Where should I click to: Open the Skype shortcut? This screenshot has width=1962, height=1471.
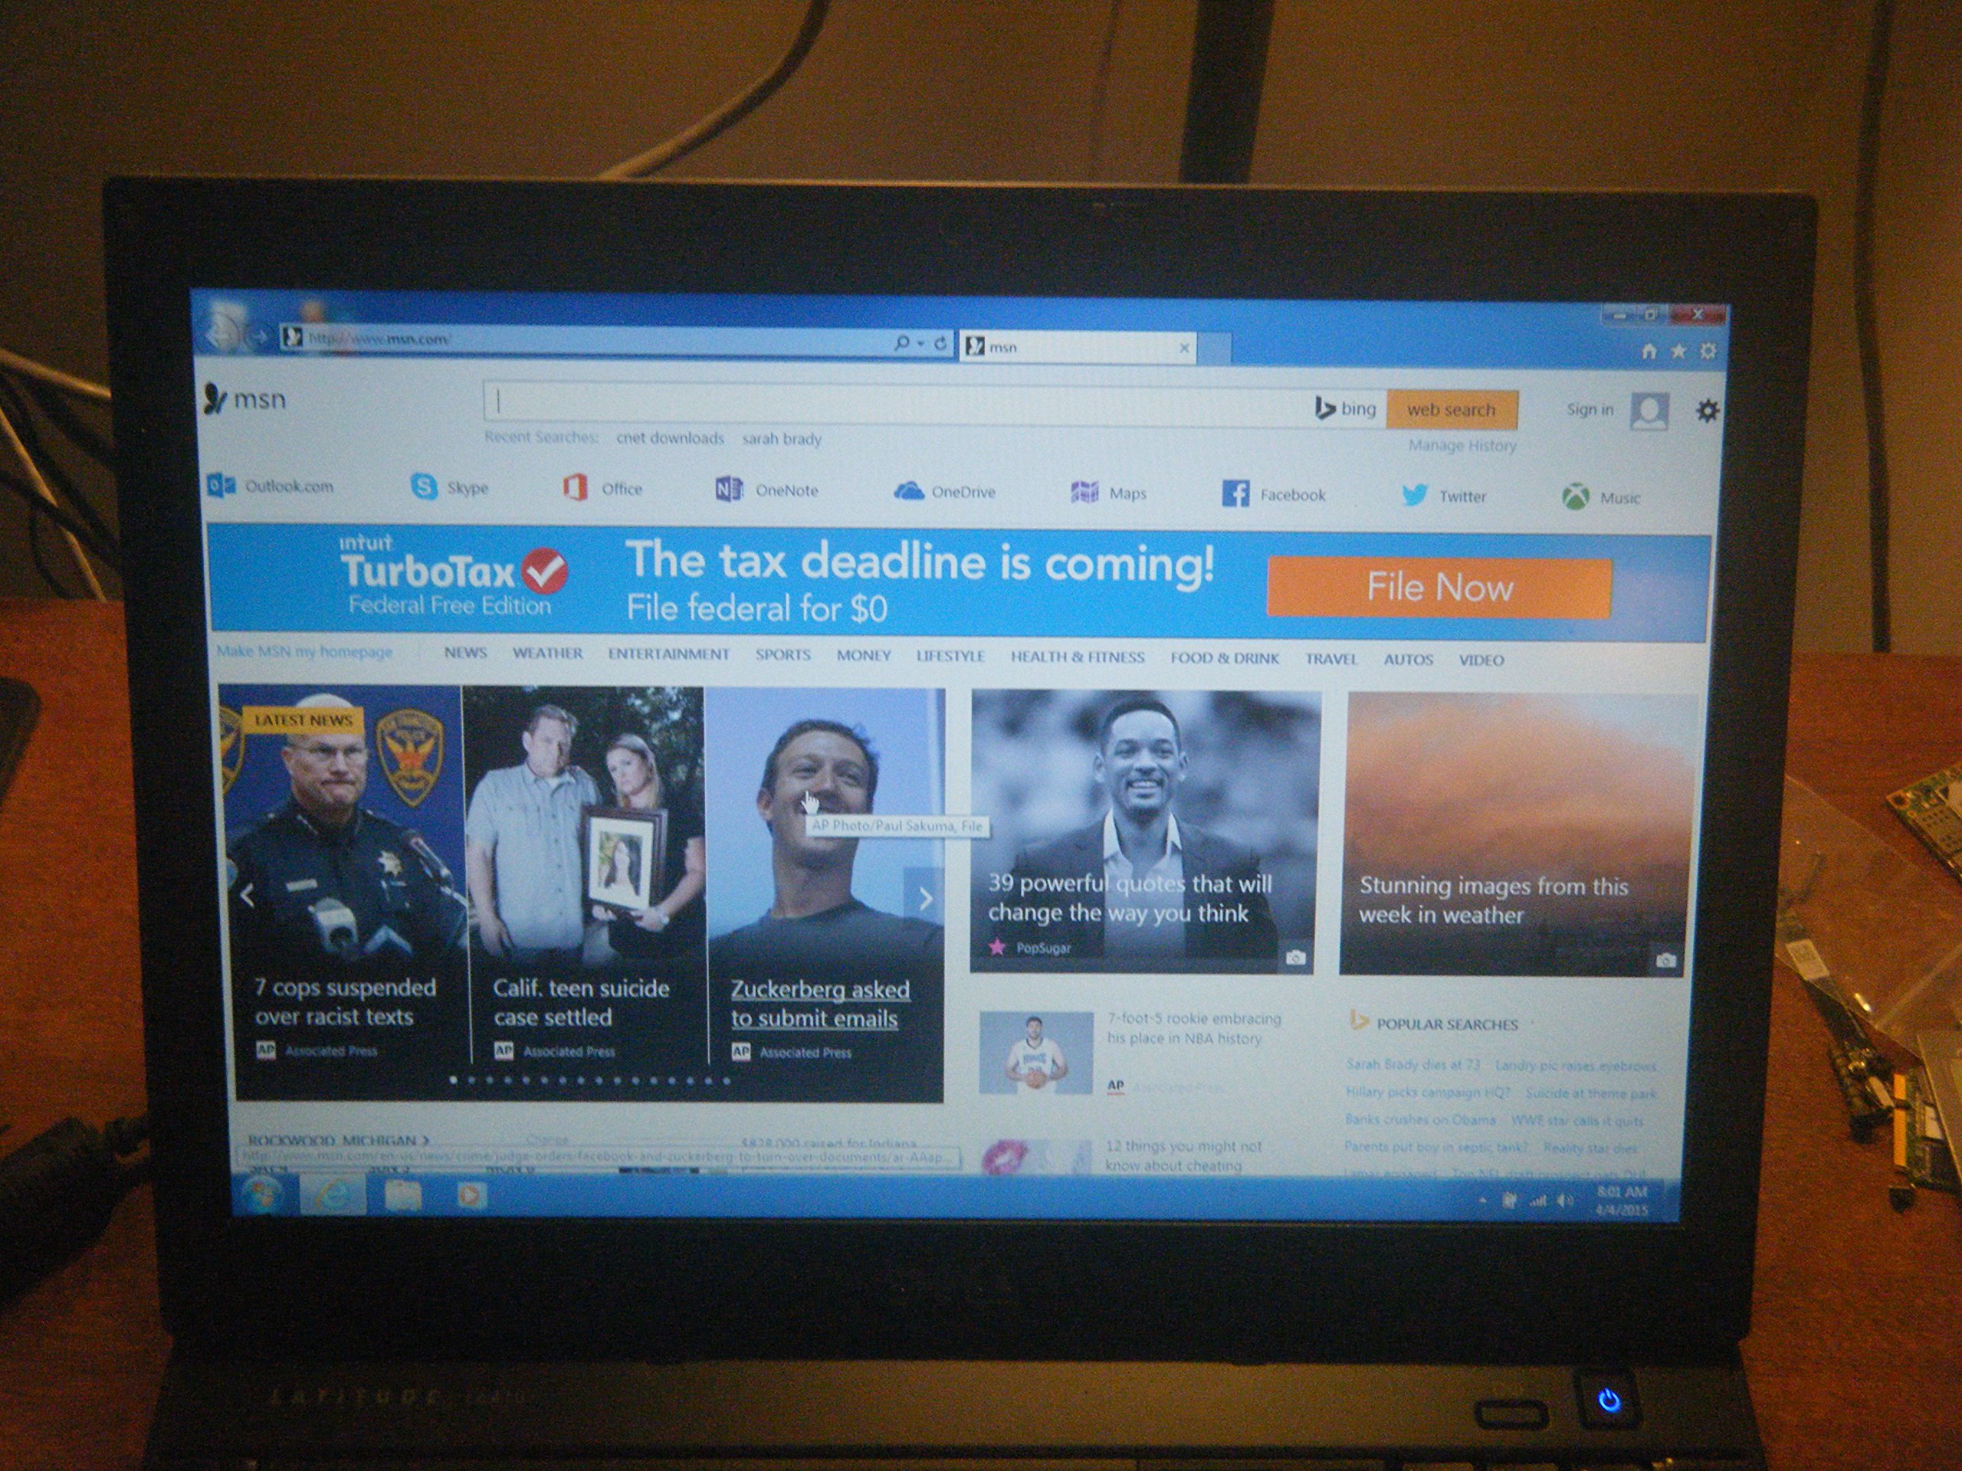click(450, 487)
